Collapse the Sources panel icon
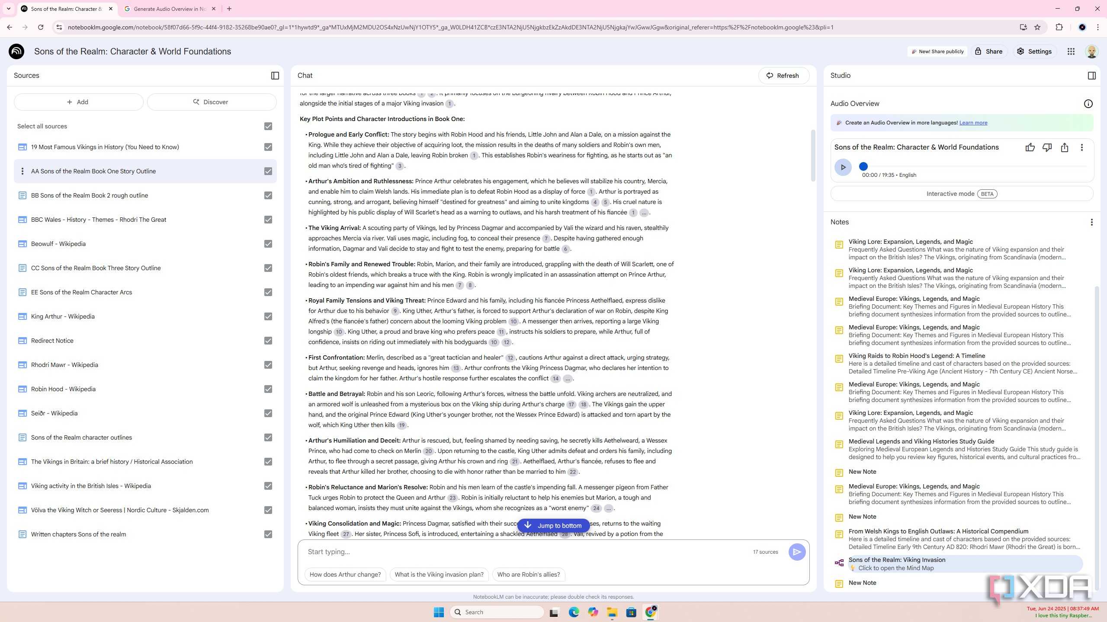1107x622 pixels. pyautogui.click(x=275, y=76)
